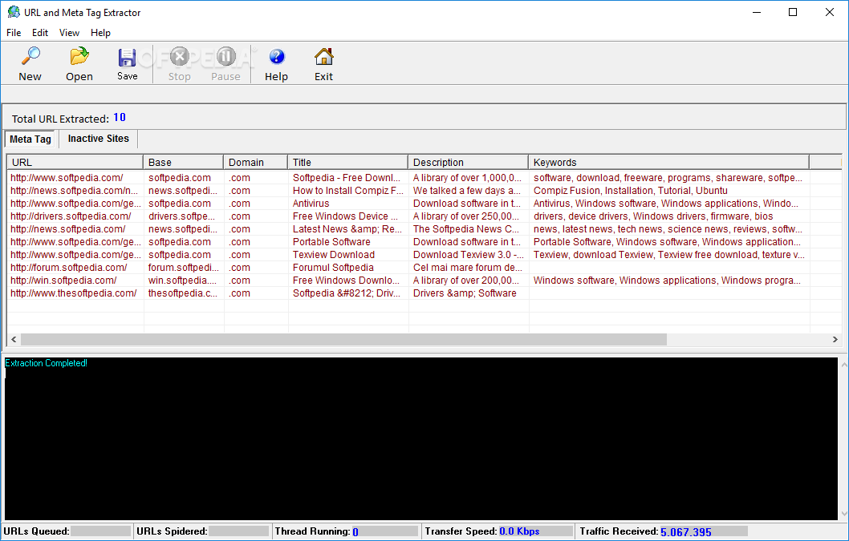Save results with the Save floppy icon
The width and height of the screenshot is (849, 541).
coord(128,57)
